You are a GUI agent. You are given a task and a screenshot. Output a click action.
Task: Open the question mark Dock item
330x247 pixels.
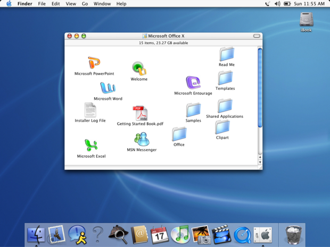tap(97, 235)
